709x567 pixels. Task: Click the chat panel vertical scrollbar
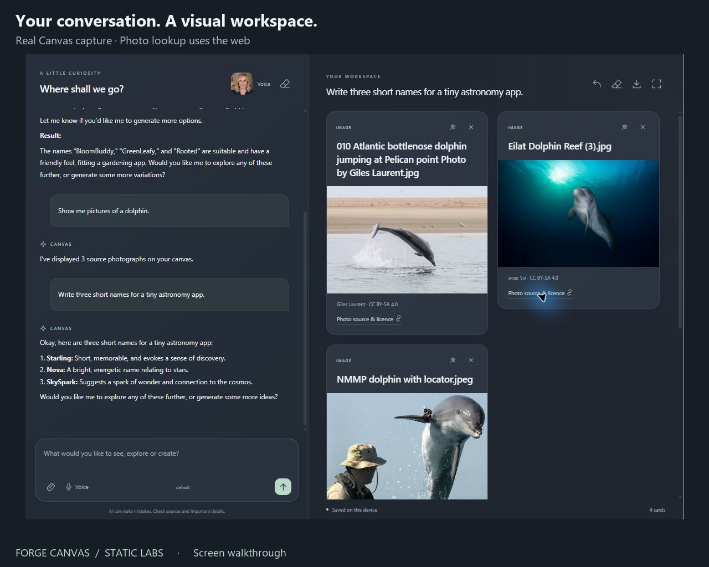(x=305, y=318)
